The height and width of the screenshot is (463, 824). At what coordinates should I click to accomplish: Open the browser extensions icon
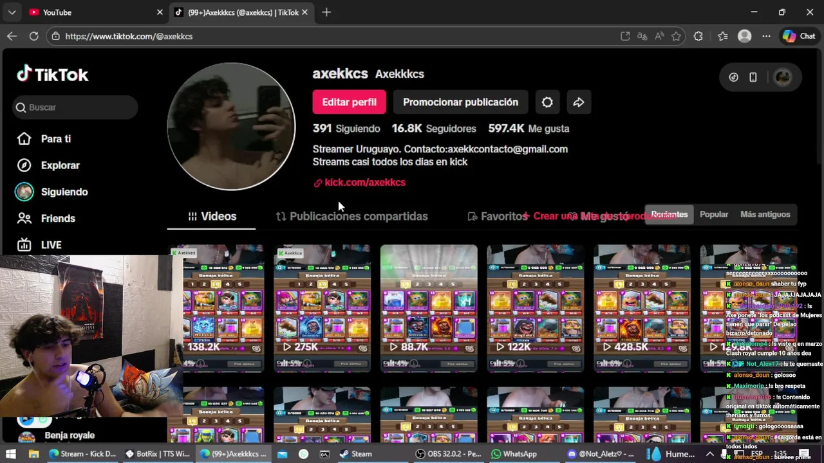point(698,37)
